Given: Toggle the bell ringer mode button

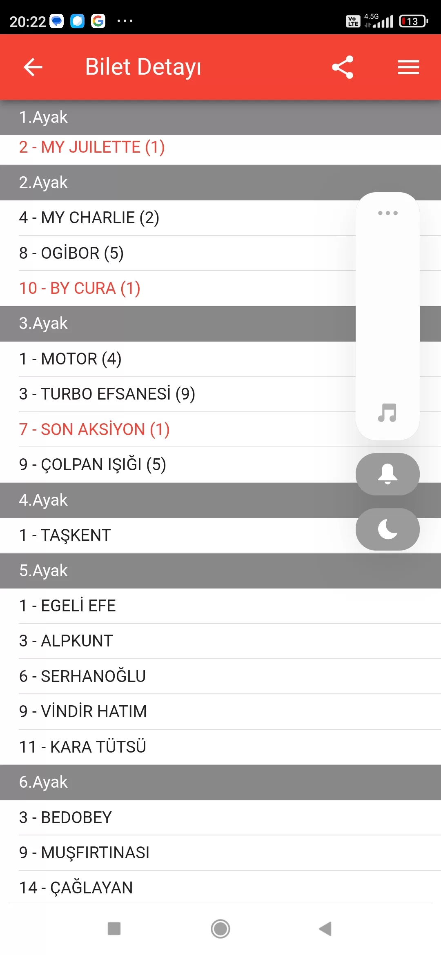Looking at the screenshot, I should [388, 474].
